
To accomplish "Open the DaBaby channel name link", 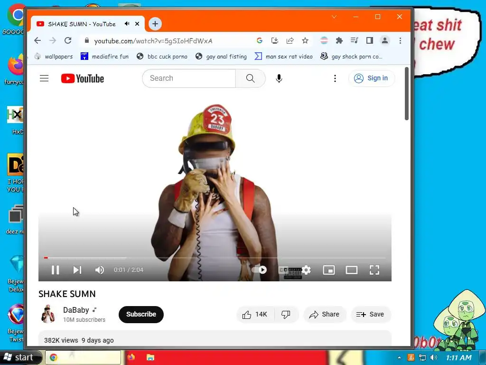I will click(76, 310).
